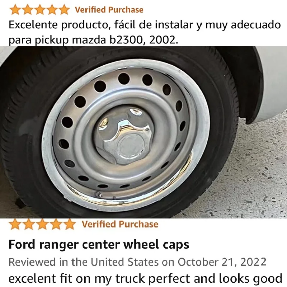Click the second star of the Ford ranger review
The width and height of the screenshot is (287, 287).
29,224
